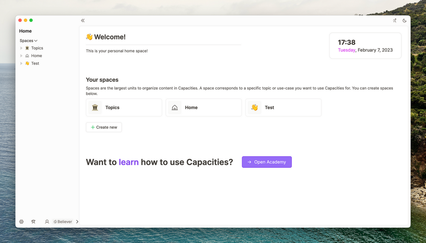Screen dimensions: 426x243
Task: Collapse the sidebar with the double-chevron icon
Action: point(82,20)
